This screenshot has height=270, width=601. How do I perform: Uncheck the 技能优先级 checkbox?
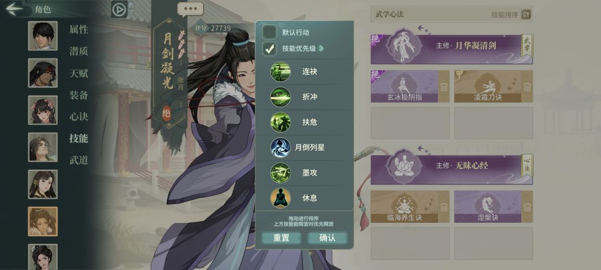click(x=269, y=48)
